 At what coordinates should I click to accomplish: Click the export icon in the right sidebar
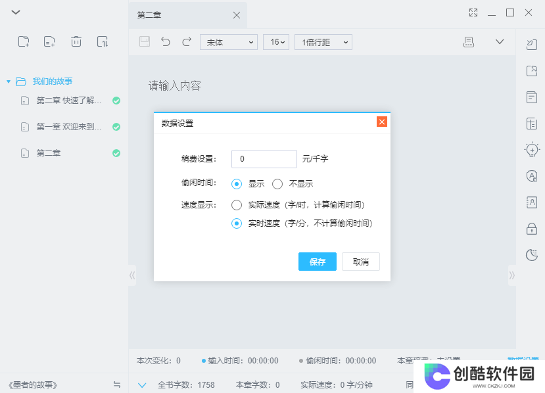pos(532,71)
